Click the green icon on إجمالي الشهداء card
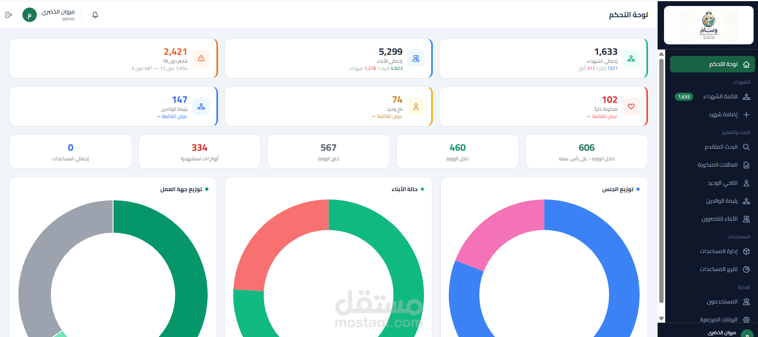Image resolution: width=758 pixels, height=337 pixels. tap(631, 58)
